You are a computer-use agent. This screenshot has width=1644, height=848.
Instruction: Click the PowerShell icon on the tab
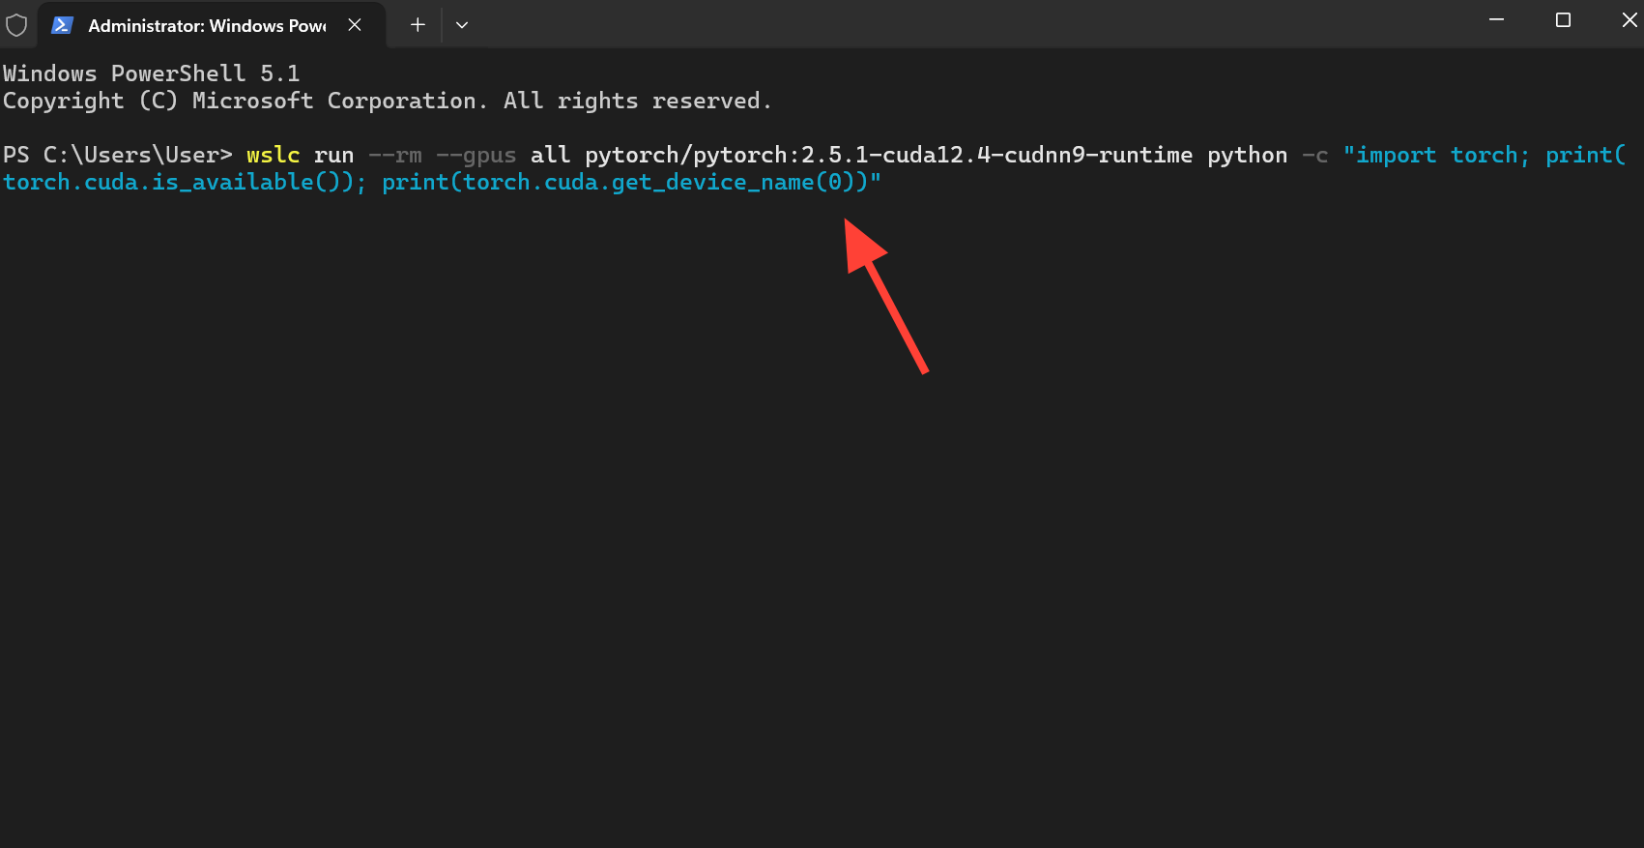pos(62,25)
